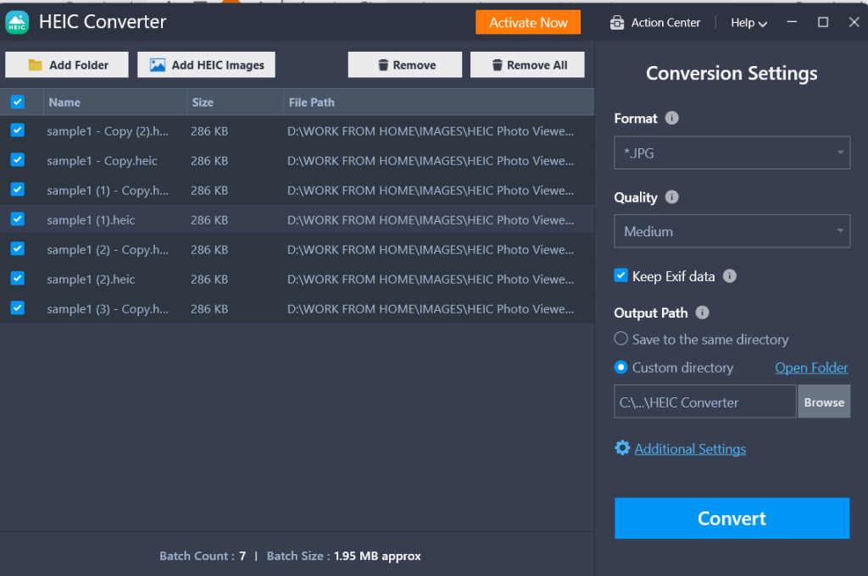Click the picture icon in Add HEIC Images
The height and width of the screenshot is (576, 868).
pyautogui.click(x=158, y=64)
